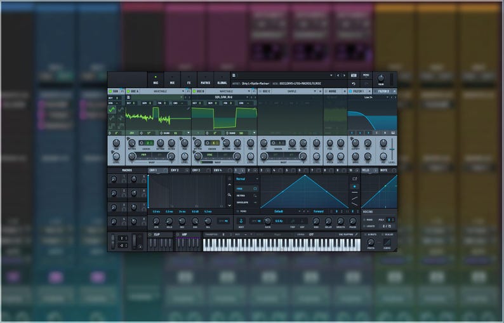Switch to the MIX tab
504x323 pixels.
point(172,80)
